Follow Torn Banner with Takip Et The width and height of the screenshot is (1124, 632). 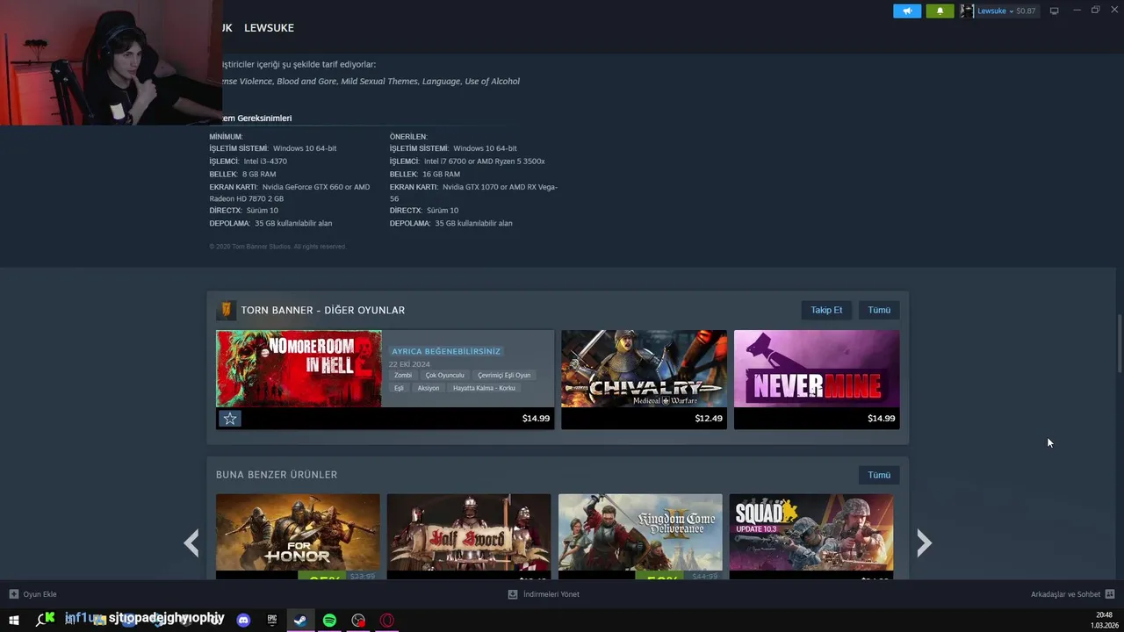[826, 310]
